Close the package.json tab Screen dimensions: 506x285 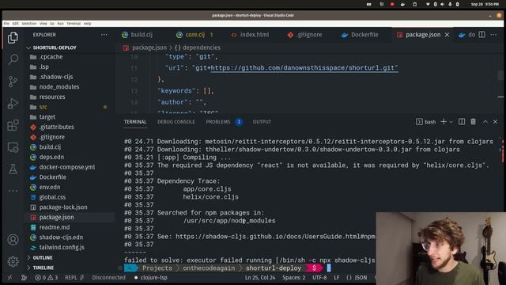(447, 35)
